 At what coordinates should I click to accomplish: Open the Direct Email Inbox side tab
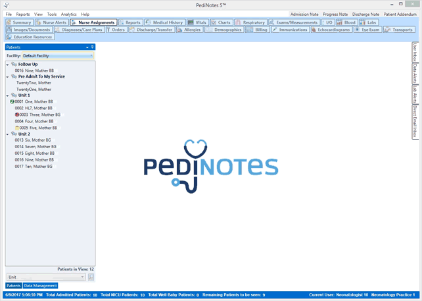point(415,122)
